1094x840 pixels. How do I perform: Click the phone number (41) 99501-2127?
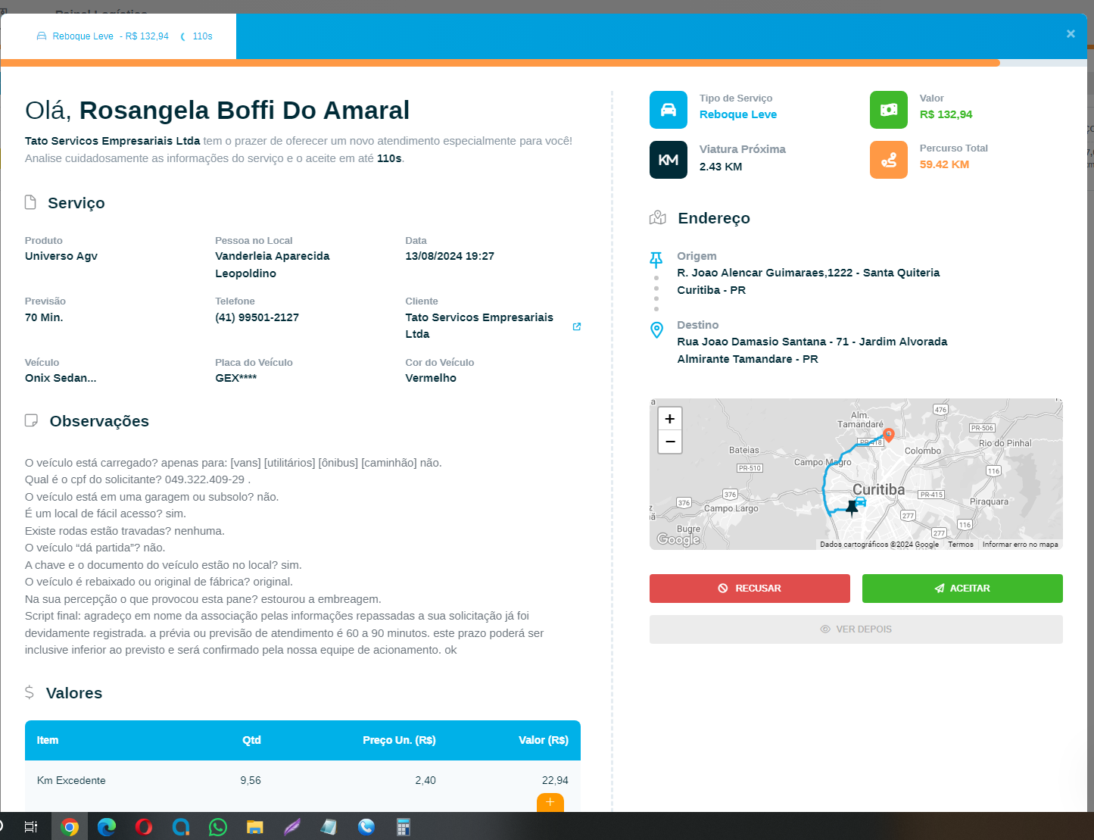click(x=257, y=317)
